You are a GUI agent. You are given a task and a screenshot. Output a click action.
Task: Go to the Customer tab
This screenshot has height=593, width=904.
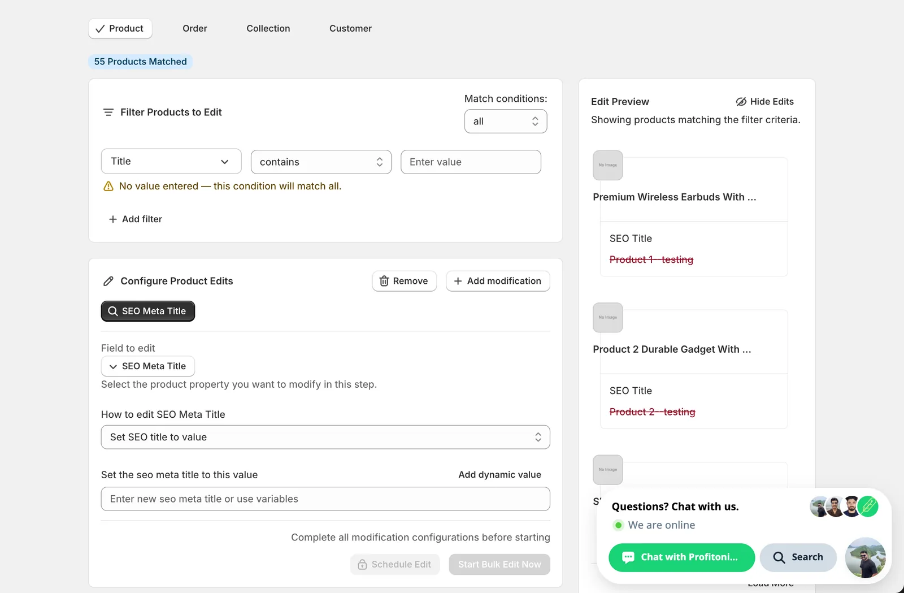(350, 28)
